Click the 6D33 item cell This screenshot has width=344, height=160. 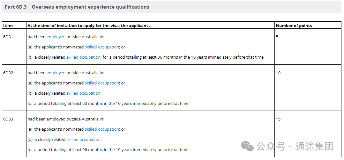(x=8, y=119)
